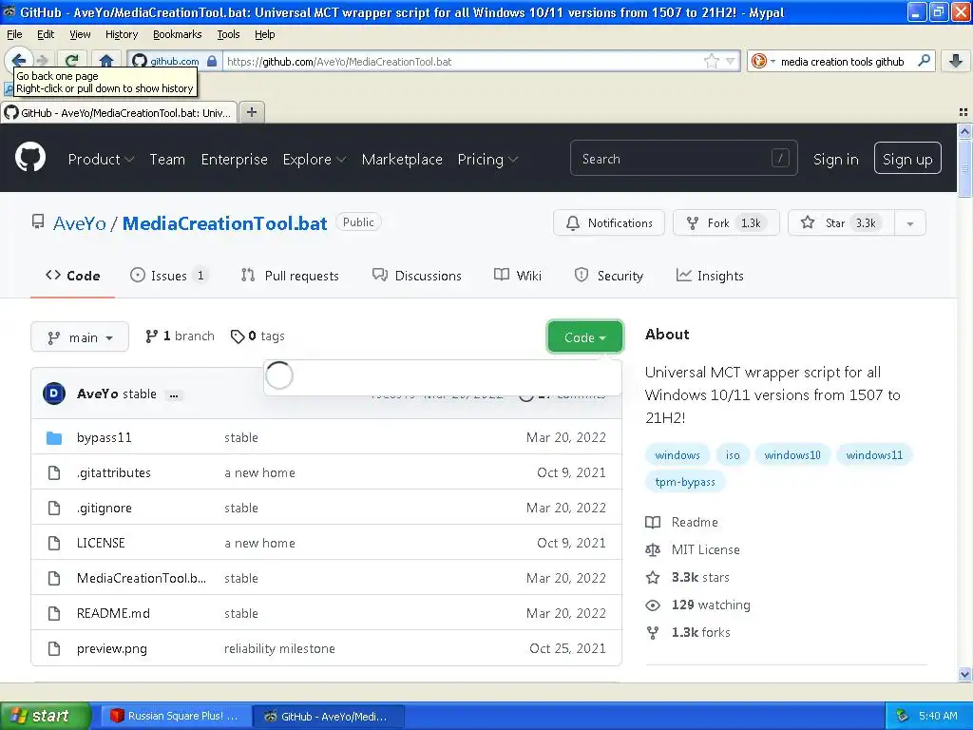Click the browser Forward arrow button
Image resolution: width=973 pixels, height=730 pixels.
pos(42,61)
